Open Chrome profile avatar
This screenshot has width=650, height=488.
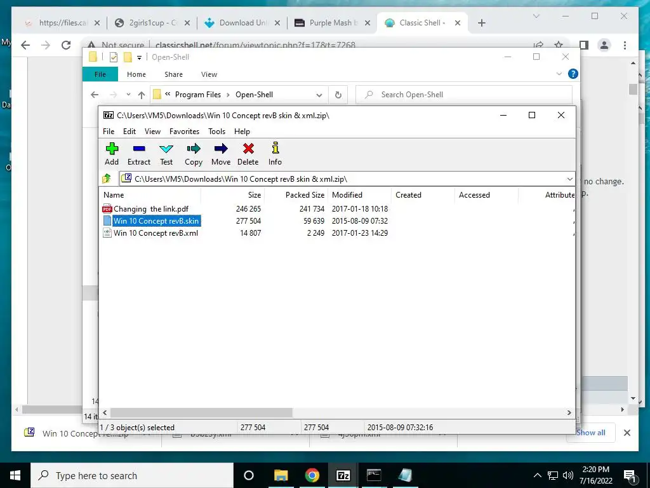coord(604,45)
